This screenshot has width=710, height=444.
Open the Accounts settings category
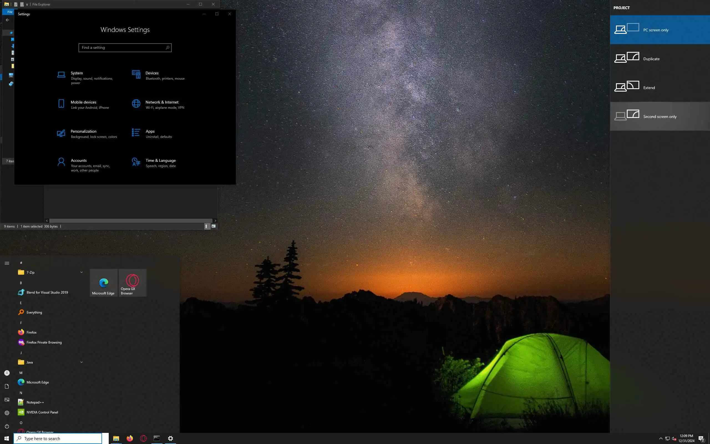tap(79, 160)
